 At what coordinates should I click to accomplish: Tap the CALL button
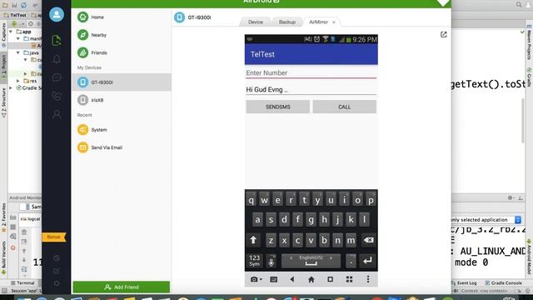(x=344, y=107)
